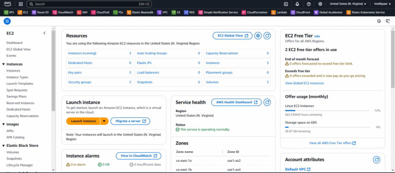The height and width of the screenshot is (173, 395).
Task: Collapse the Instances section in sidebar
Action: point(3,64)
